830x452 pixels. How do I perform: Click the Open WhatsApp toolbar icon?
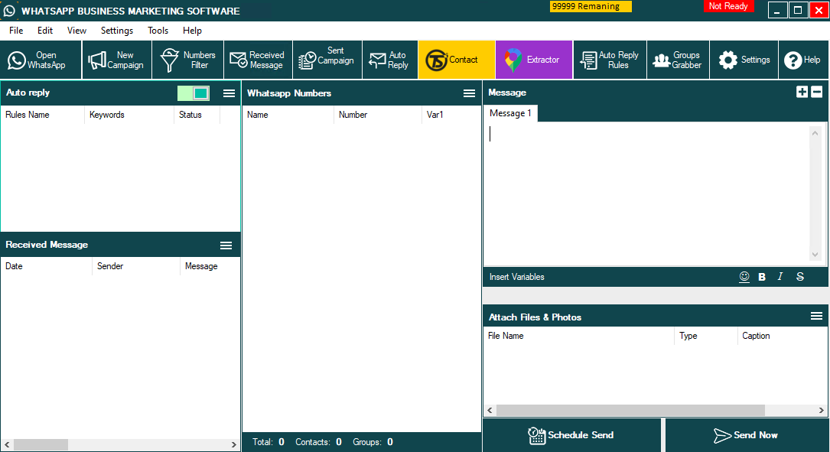click(x=41, y=60)
